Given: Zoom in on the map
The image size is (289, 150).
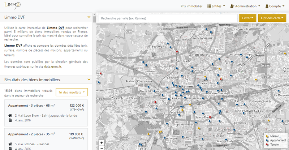Looking at the screenshot, I should 102,143.
